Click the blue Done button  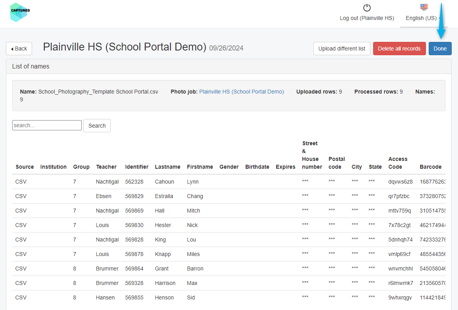(x=440, y=49)
